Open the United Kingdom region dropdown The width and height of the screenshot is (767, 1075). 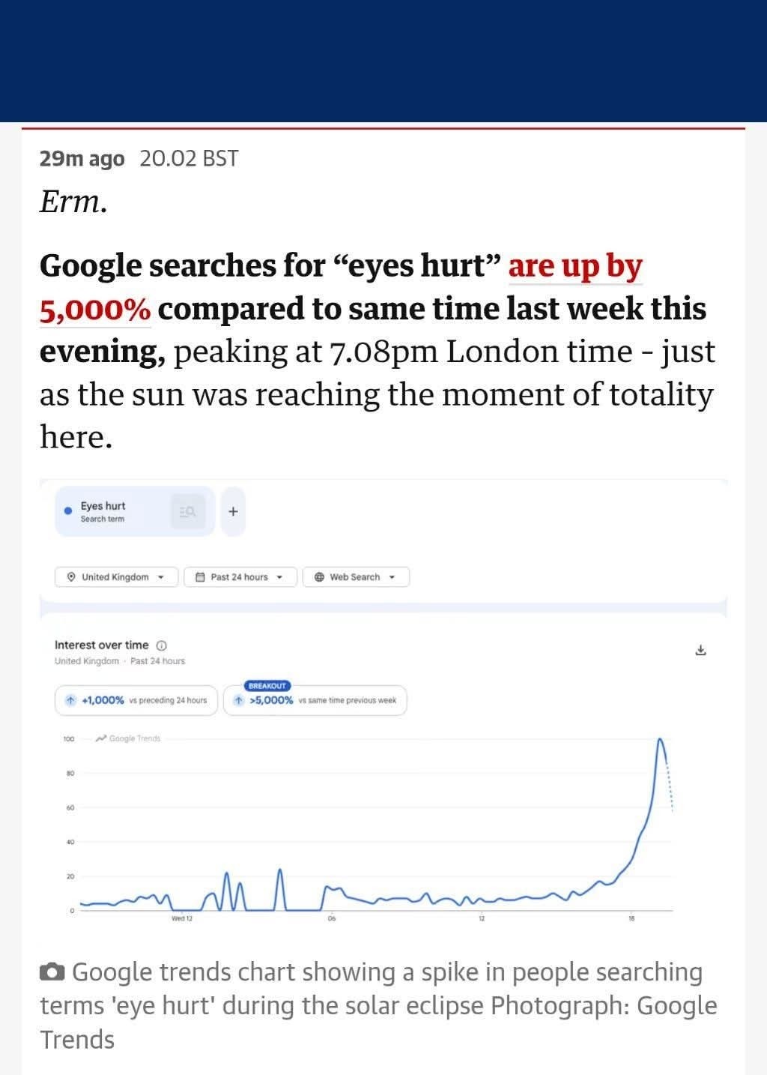[x=116, y=577]
